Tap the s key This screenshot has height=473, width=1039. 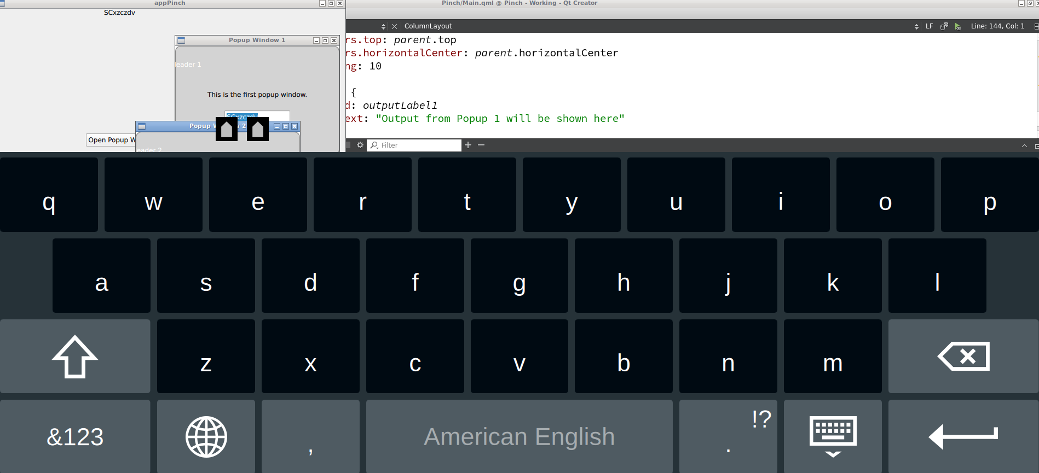pyautogui.click(x=206, y=276)
